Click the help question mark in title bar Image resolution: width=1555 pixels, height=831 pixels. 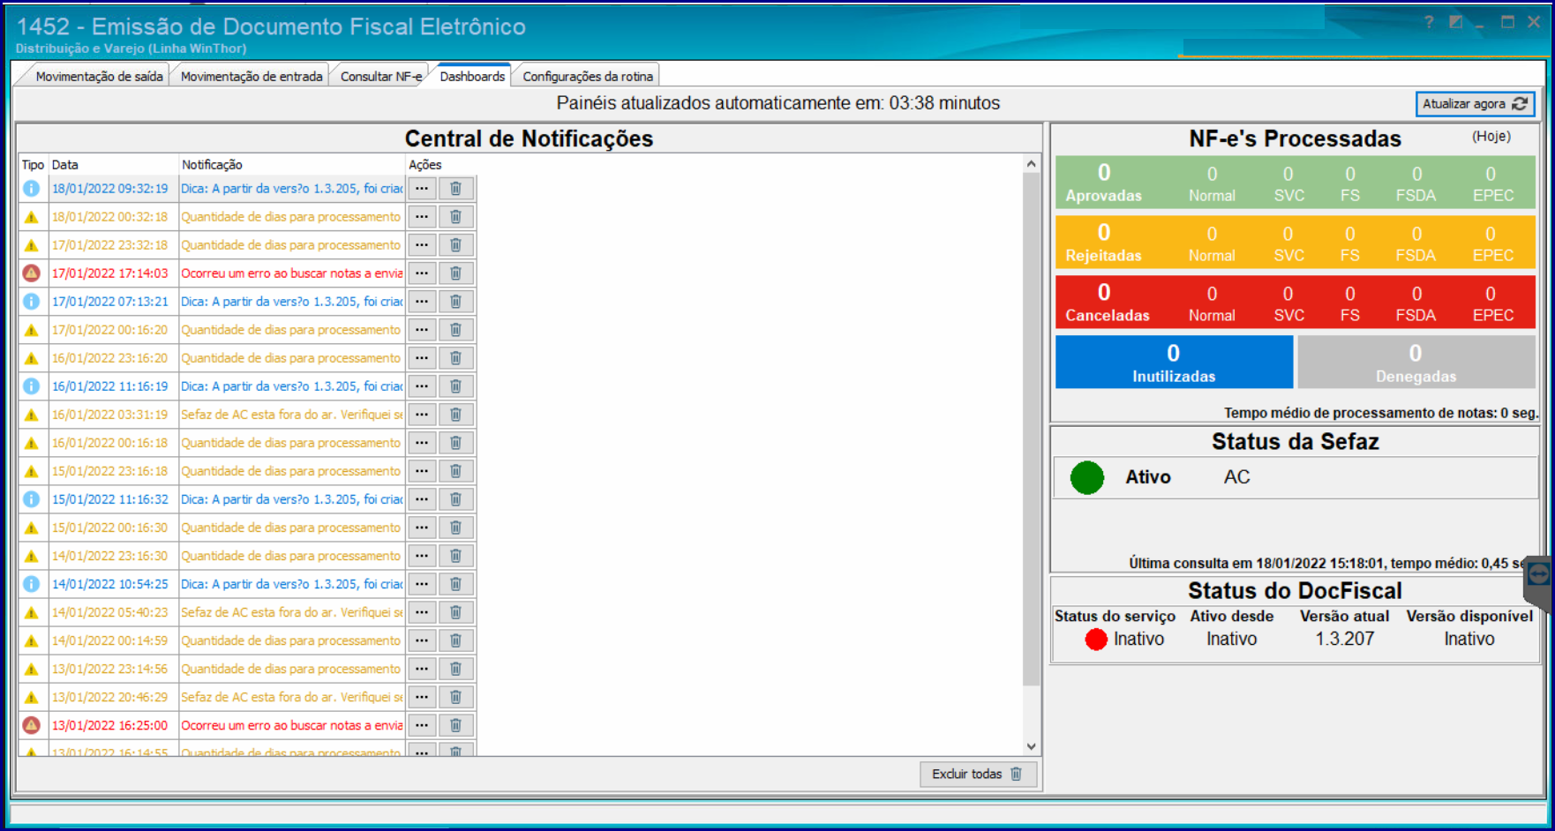tap(1429, 22)
